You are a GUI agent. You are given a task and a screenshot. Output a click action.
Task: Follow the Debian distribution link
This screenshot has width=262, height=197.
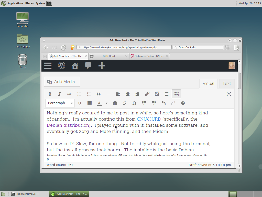click(x=68, y=125)
